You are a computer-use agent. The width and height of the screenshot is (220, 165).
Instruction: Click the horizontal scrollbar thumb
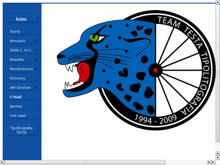(x=85, y=162)
